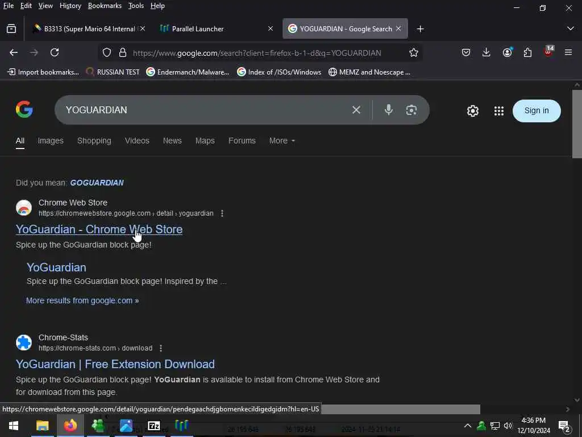Click the vertical page scrollbar thumb
Image resolution: width=582 pixels, height=437 pixels.
(577, 123)
